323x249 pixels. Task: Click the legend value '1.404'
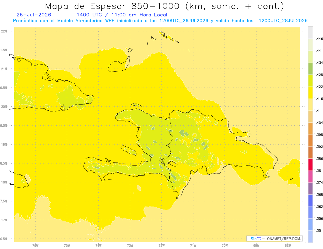tap(319, 122)
